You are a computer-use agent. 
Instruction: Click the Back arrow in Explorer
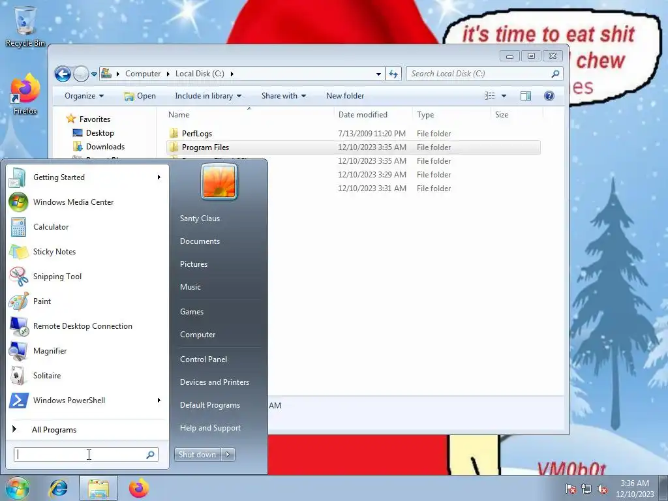click(63, 74)
